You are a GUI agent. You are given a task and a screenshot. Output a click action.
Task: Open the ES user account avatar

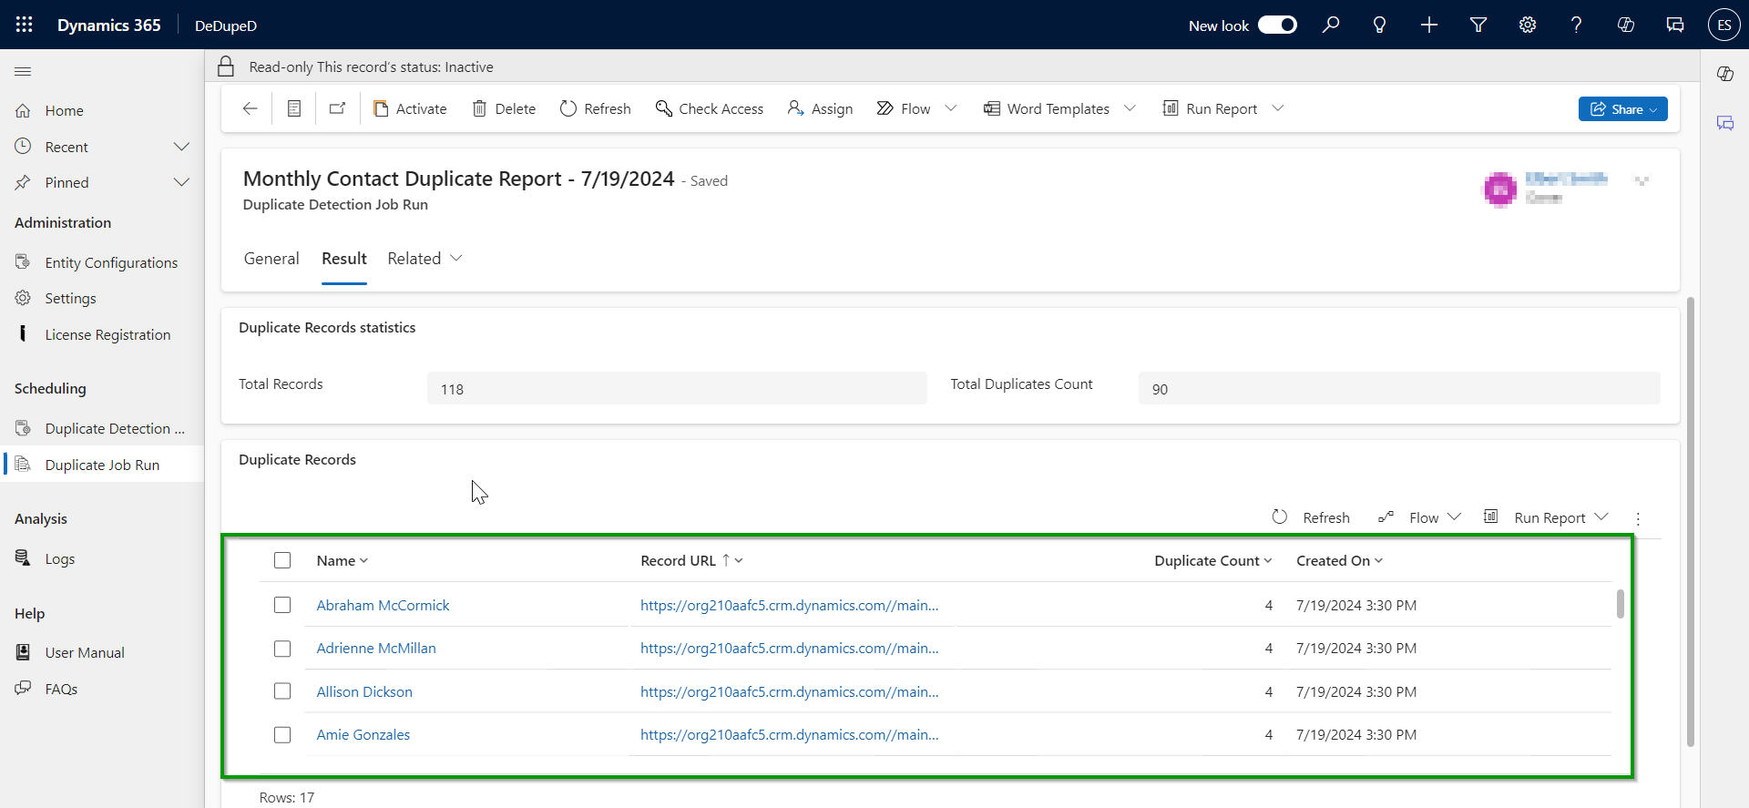1723,25
